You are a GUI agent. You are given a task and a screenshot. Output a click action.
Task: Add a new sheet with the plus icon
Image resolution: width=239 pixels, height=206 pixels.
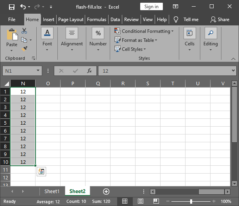pos(106,192)
